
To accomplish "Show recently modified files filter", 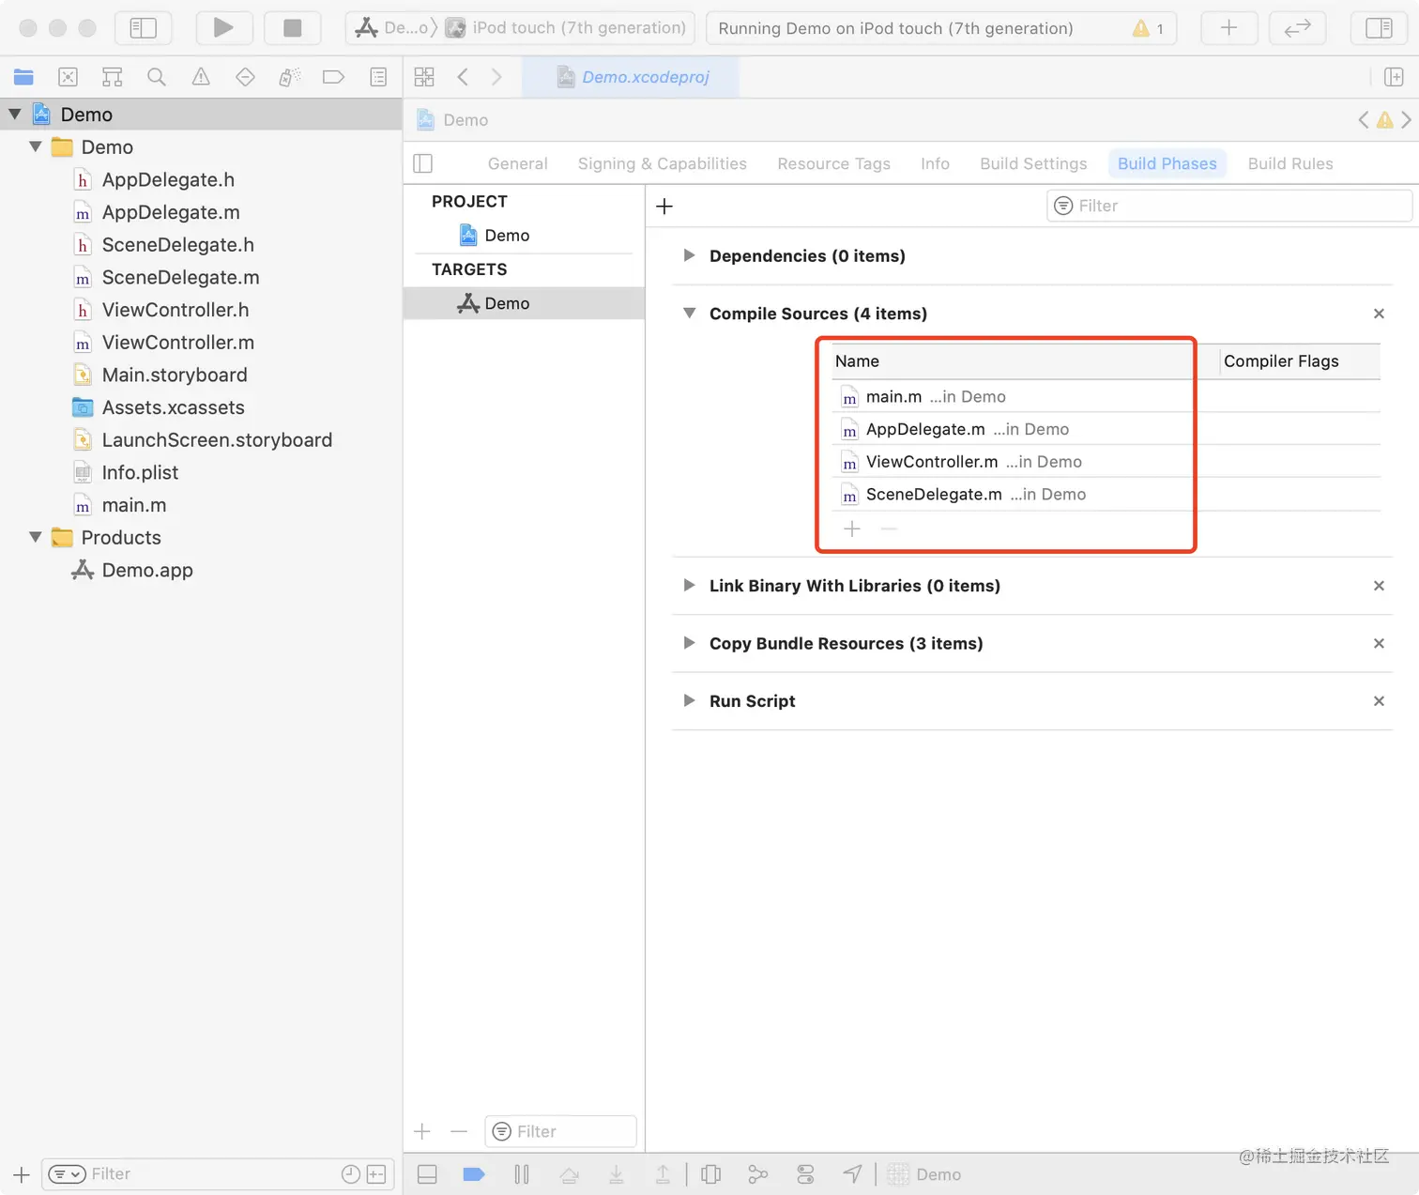I will pyautogui.click(x=351, y=1174).
